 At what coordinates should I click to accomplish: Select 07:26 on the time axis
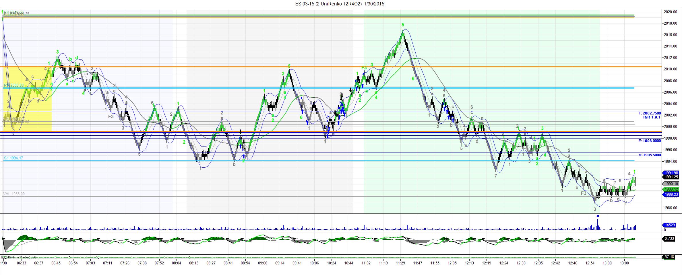125,263
